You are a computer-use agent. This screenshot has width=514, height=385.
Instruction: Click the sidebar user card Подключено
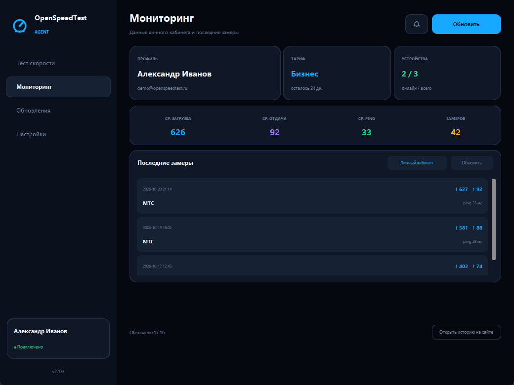[58, 339]
